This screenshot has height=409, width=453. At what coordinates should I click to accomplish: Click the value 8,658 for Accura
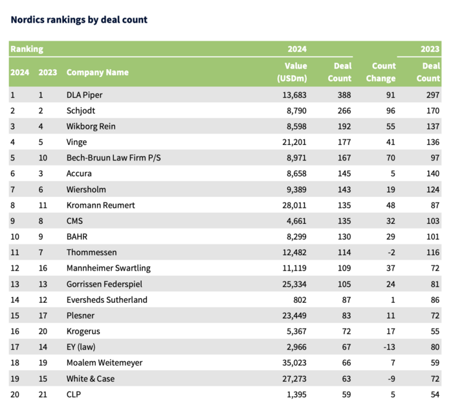click(x=296, y=173)
